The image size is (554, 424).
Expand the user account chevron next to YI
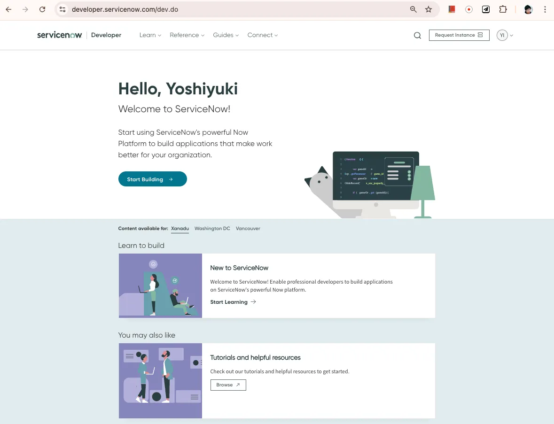511,35
